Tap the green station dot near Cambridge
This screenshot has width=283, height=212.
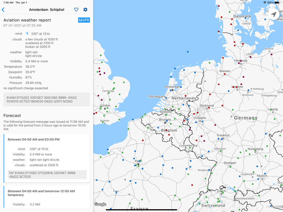coord(109,93)
